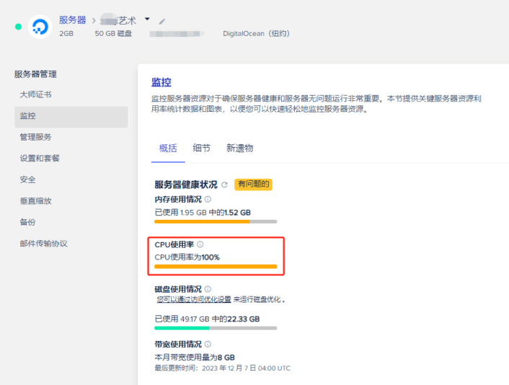The image size is (509, 385).
Task: Click the info icon beside CPU使用率
Action: (x=200, y=244)
